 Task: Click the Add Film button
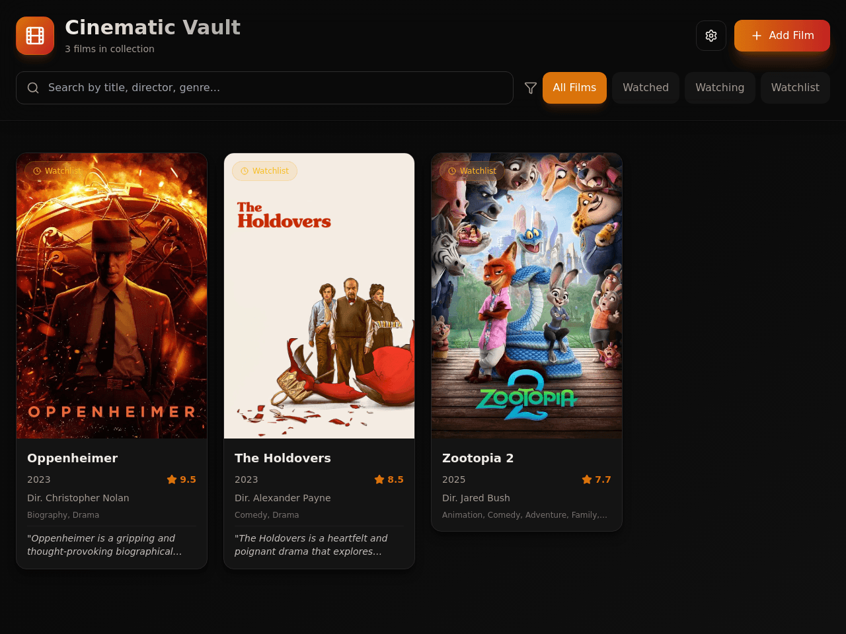(782, 36)
